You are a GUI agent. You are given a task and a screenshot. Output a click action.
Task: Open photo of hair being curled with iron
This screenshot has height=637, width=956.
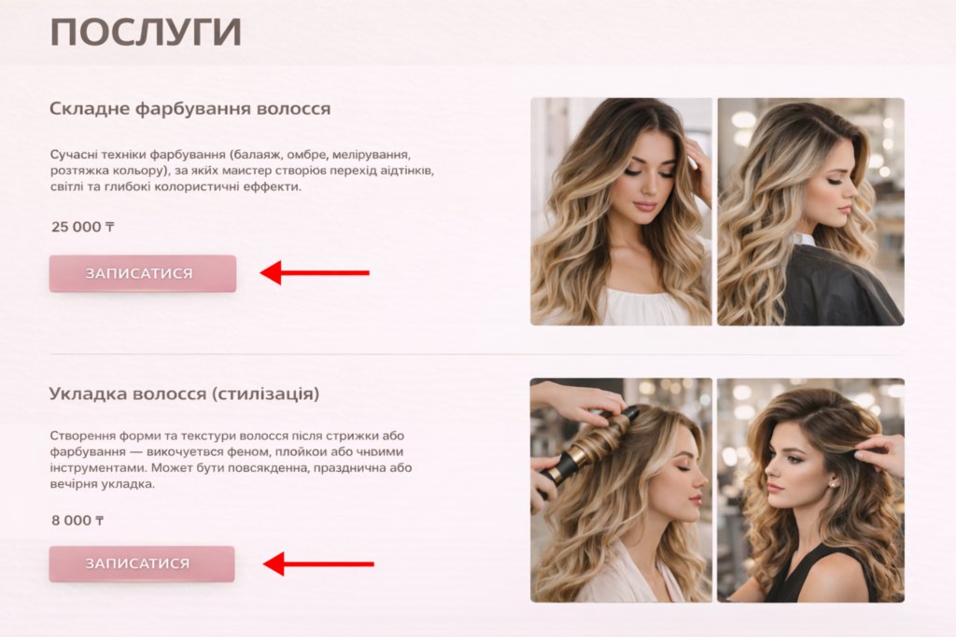621,491
